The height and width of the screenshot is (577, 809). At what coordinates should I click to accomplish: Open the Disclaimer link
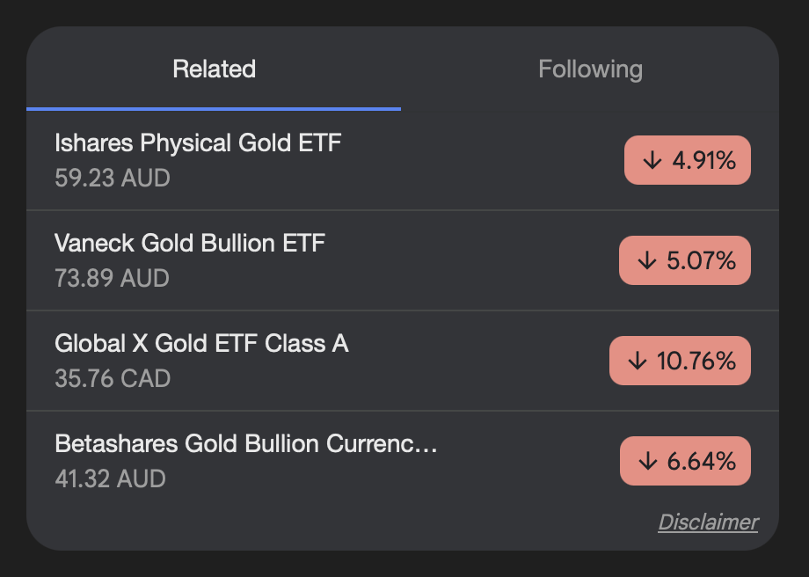click(x=707, y=522)
